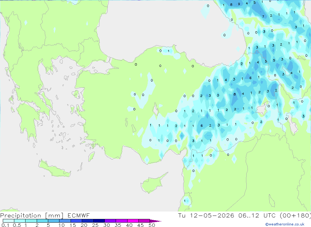Screen dimensions: 311x227
Task: Click the 'Precipitation' title word
Action: coord(21,216)
